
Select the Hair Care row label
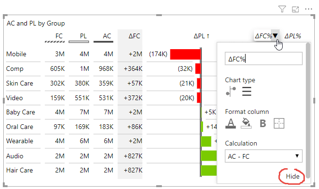(x=20, y=170)
